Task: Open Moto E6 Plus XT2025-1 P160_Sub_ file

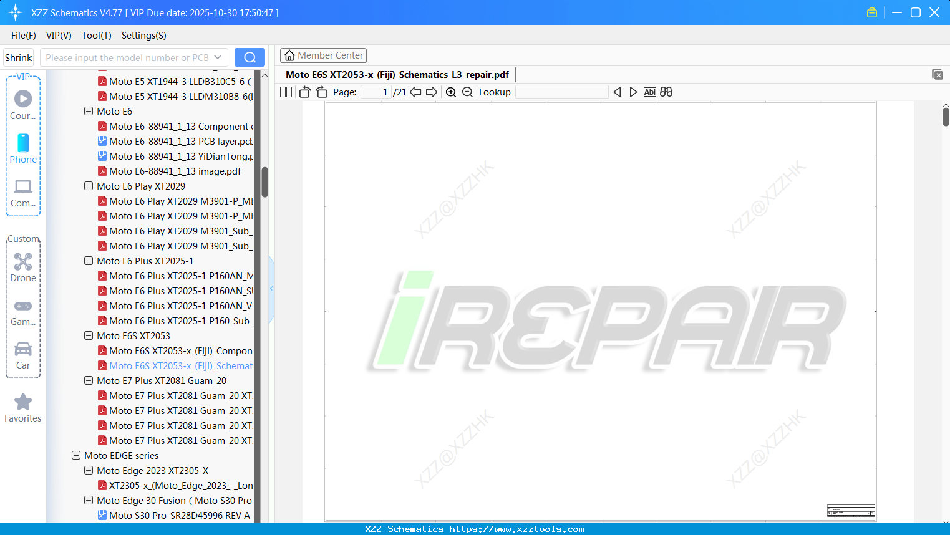Action: [x=175, y=321]
